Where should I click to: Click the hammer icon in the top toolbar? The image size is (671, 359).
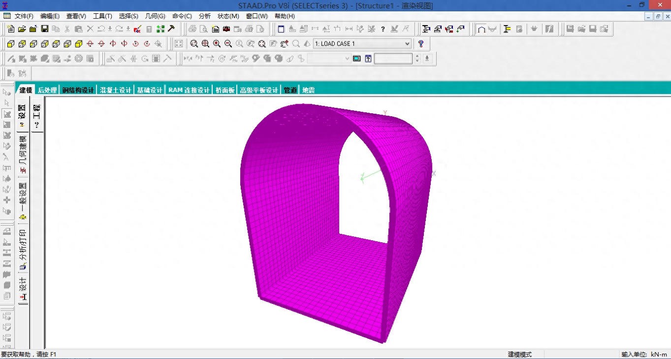(172, 29)
